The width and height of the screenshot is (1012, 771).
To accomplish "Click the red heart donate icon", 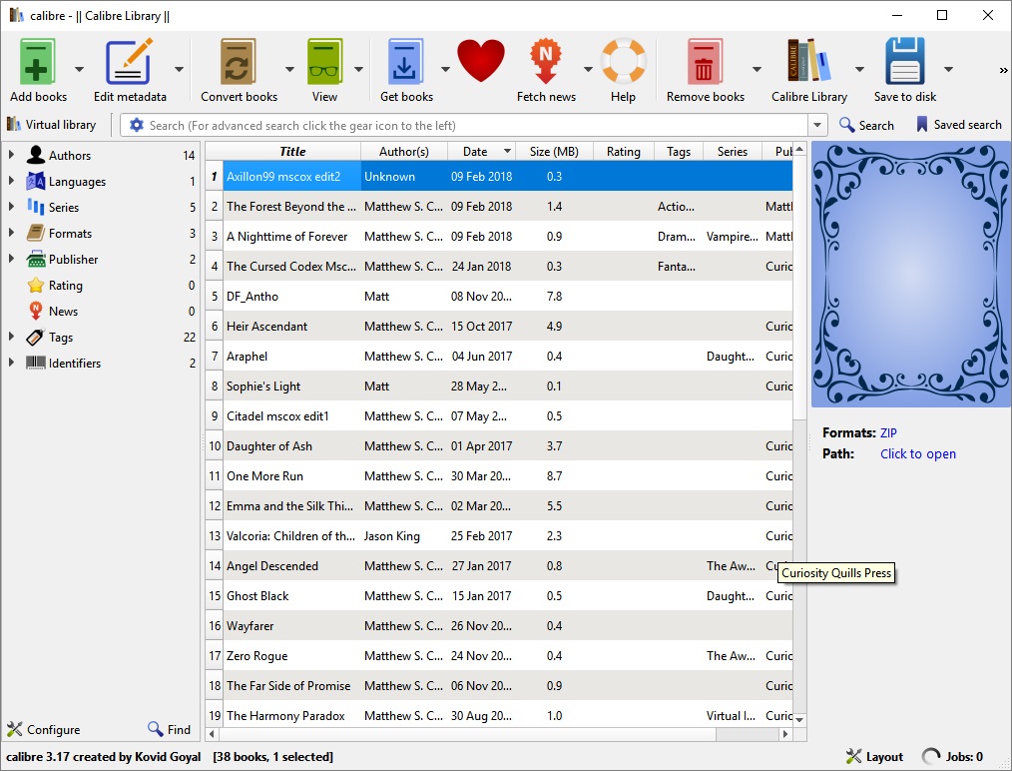I will tap(481, 61).
